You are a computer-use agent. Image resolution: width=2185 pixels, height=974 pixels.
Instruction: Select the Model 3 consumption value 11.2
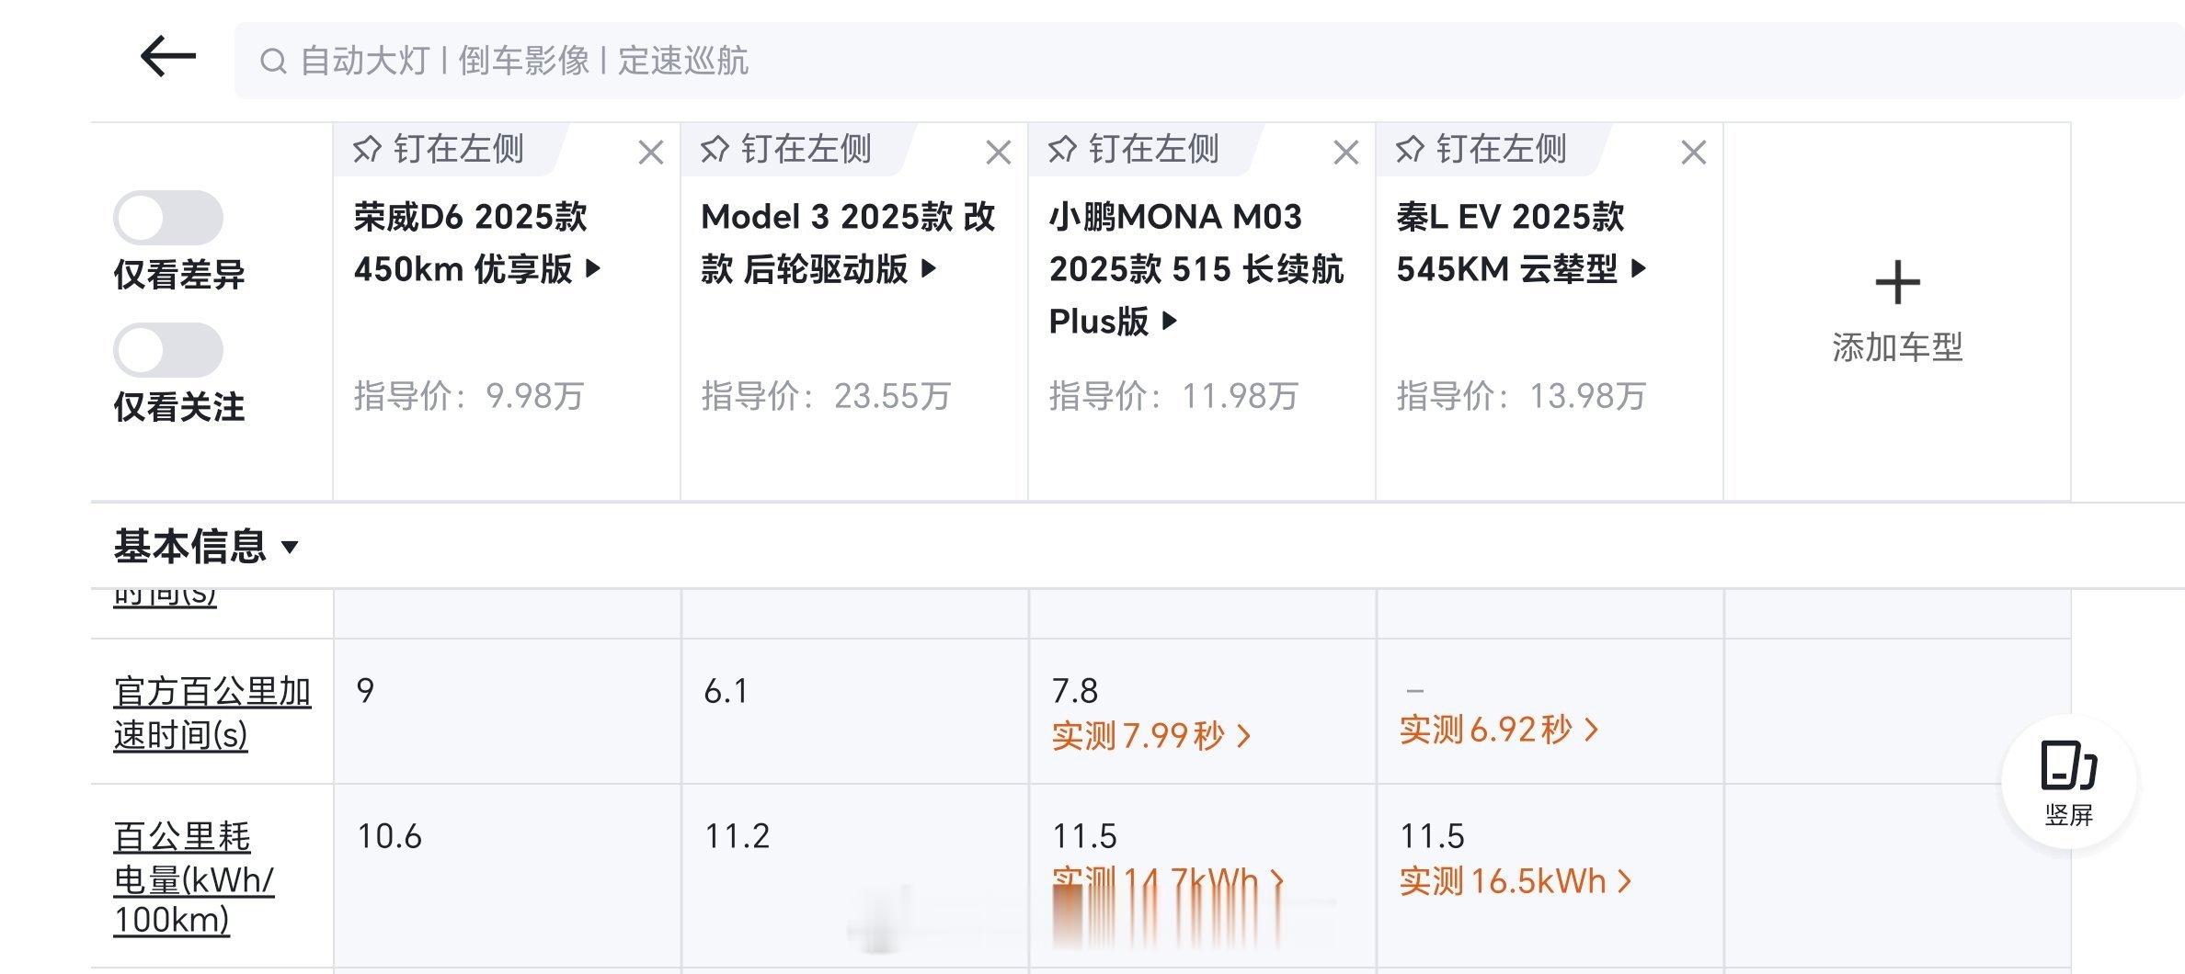click(737, 836)
